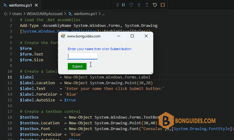Click the Step Over debug icon

131,5
